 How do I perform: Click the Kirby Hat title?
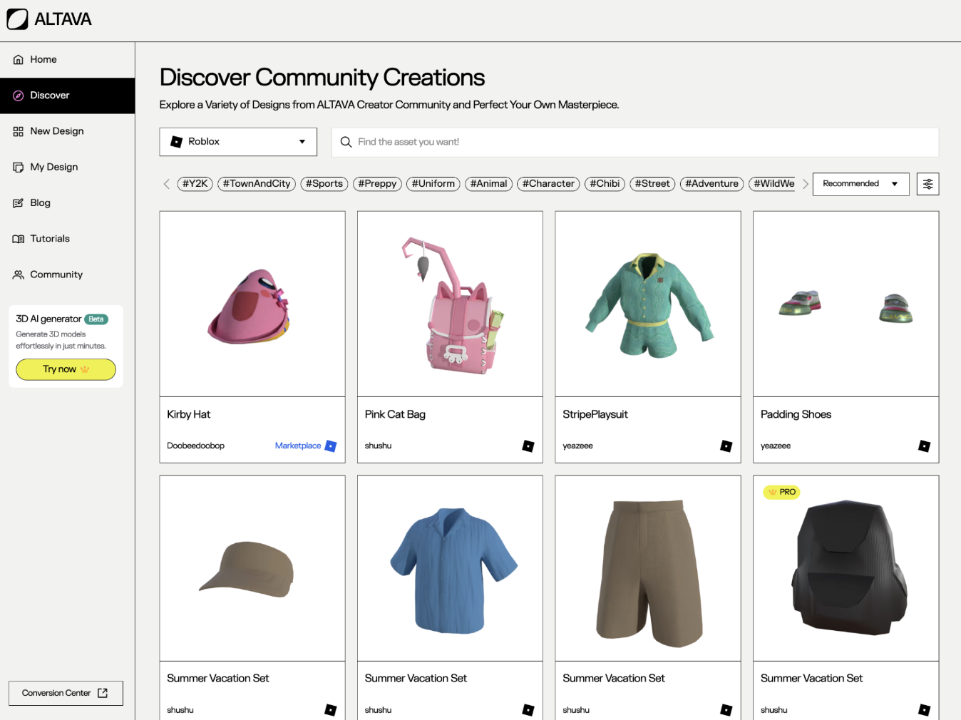tap(189, 415)
